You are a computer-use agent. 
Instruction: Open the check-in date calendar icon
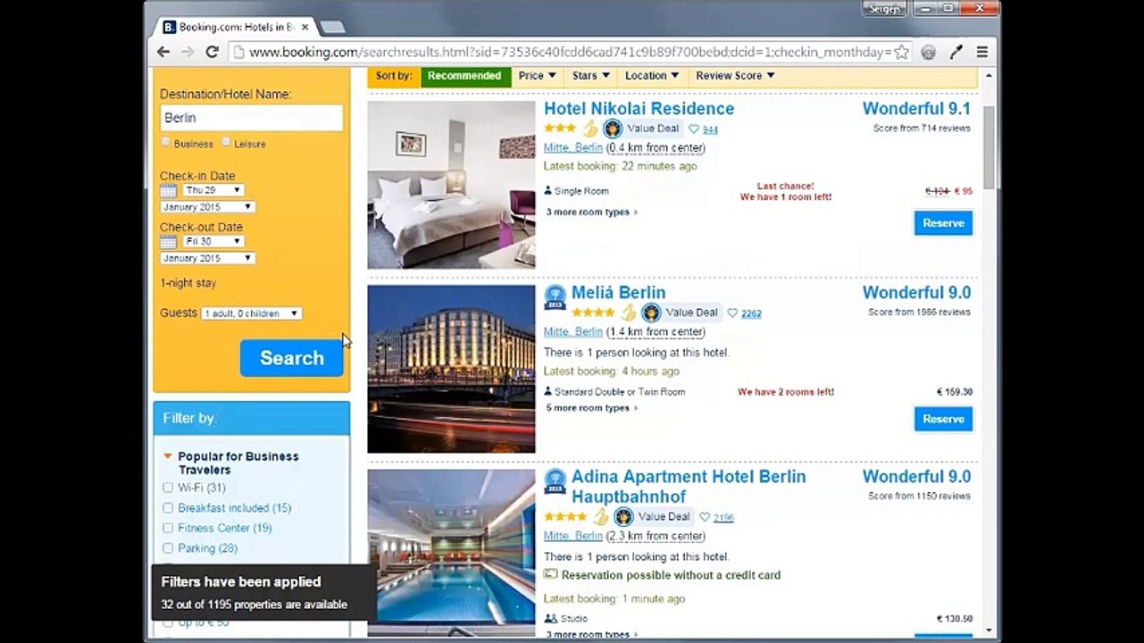tap(168, 190)
